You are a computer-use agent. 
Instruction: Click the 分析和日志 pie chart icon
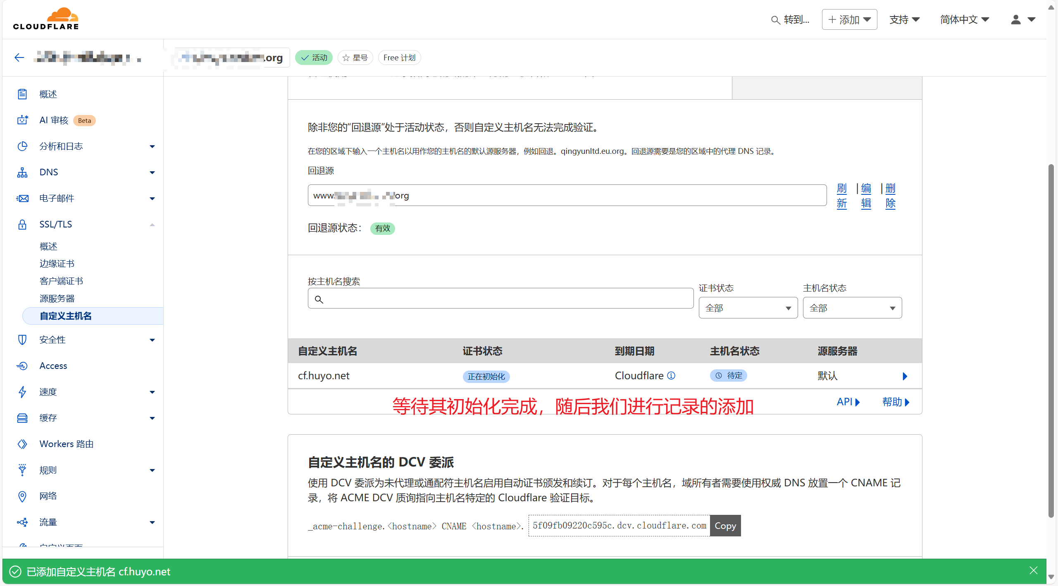22,146
